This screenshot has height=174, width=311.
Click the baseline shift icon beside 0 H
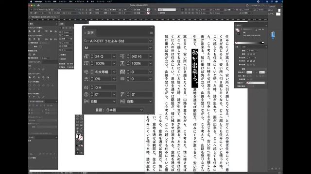(86, 87)
